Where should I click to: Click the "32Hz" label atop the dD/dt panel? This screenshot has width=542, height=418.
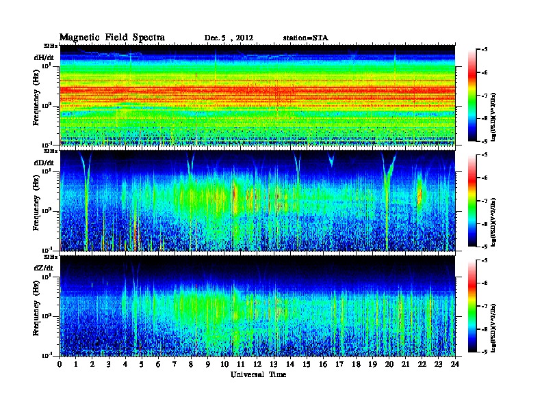coord(51,151)
